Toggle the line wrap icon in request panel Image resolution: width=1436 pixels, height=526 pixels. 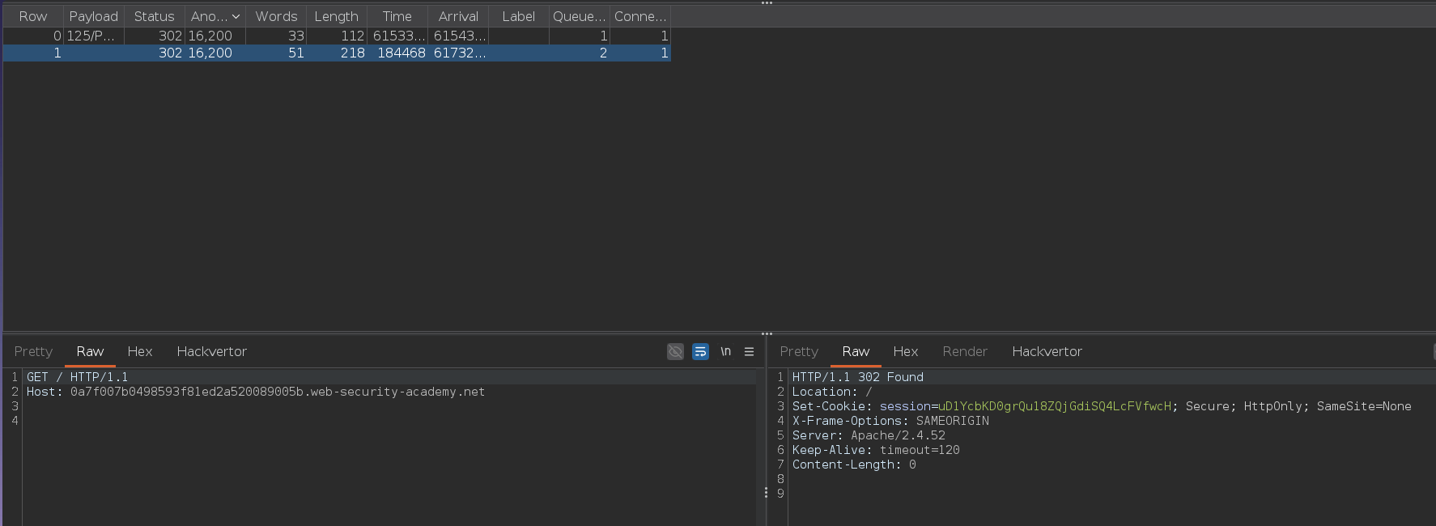pos(700,351)
